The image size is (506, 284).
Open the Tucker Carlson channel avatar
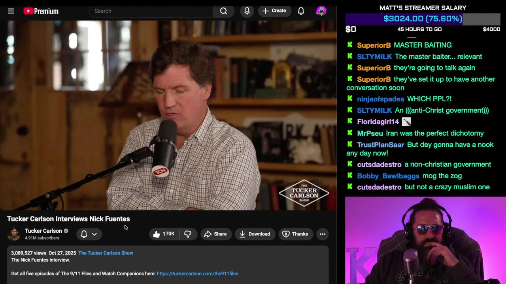[14, 234]
